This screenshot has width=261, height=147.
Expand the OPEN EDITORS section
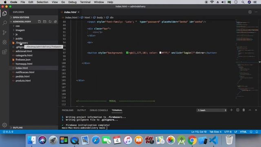pyautogui.click(x=21, y=18)
